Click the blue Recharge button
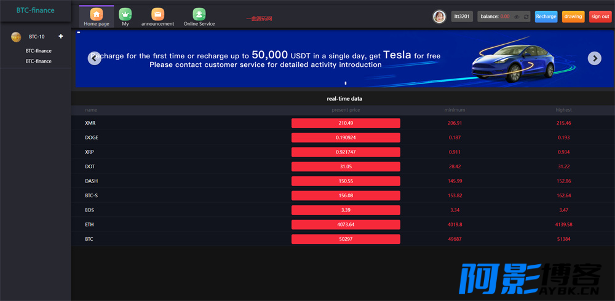This screenshot has width=615, height=301. point(546,17)
